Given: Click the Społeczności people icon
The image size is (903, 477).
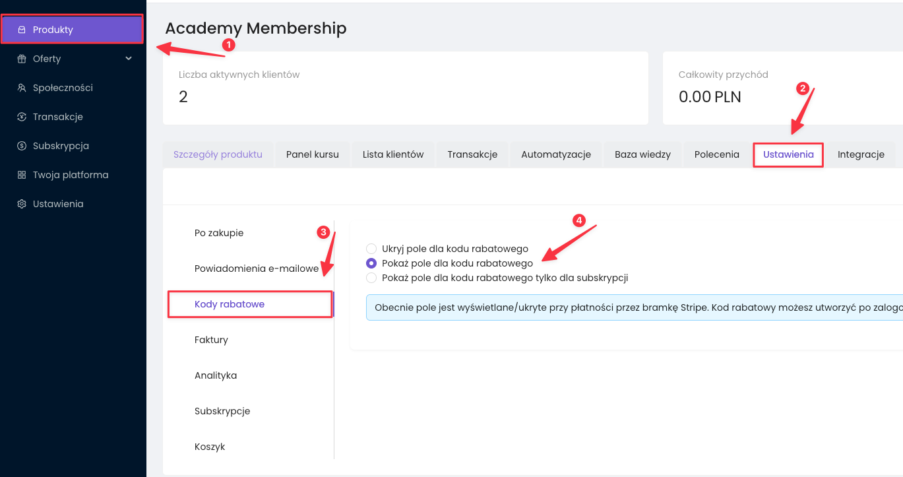Looking at the screenshot, I should (22, 88).
